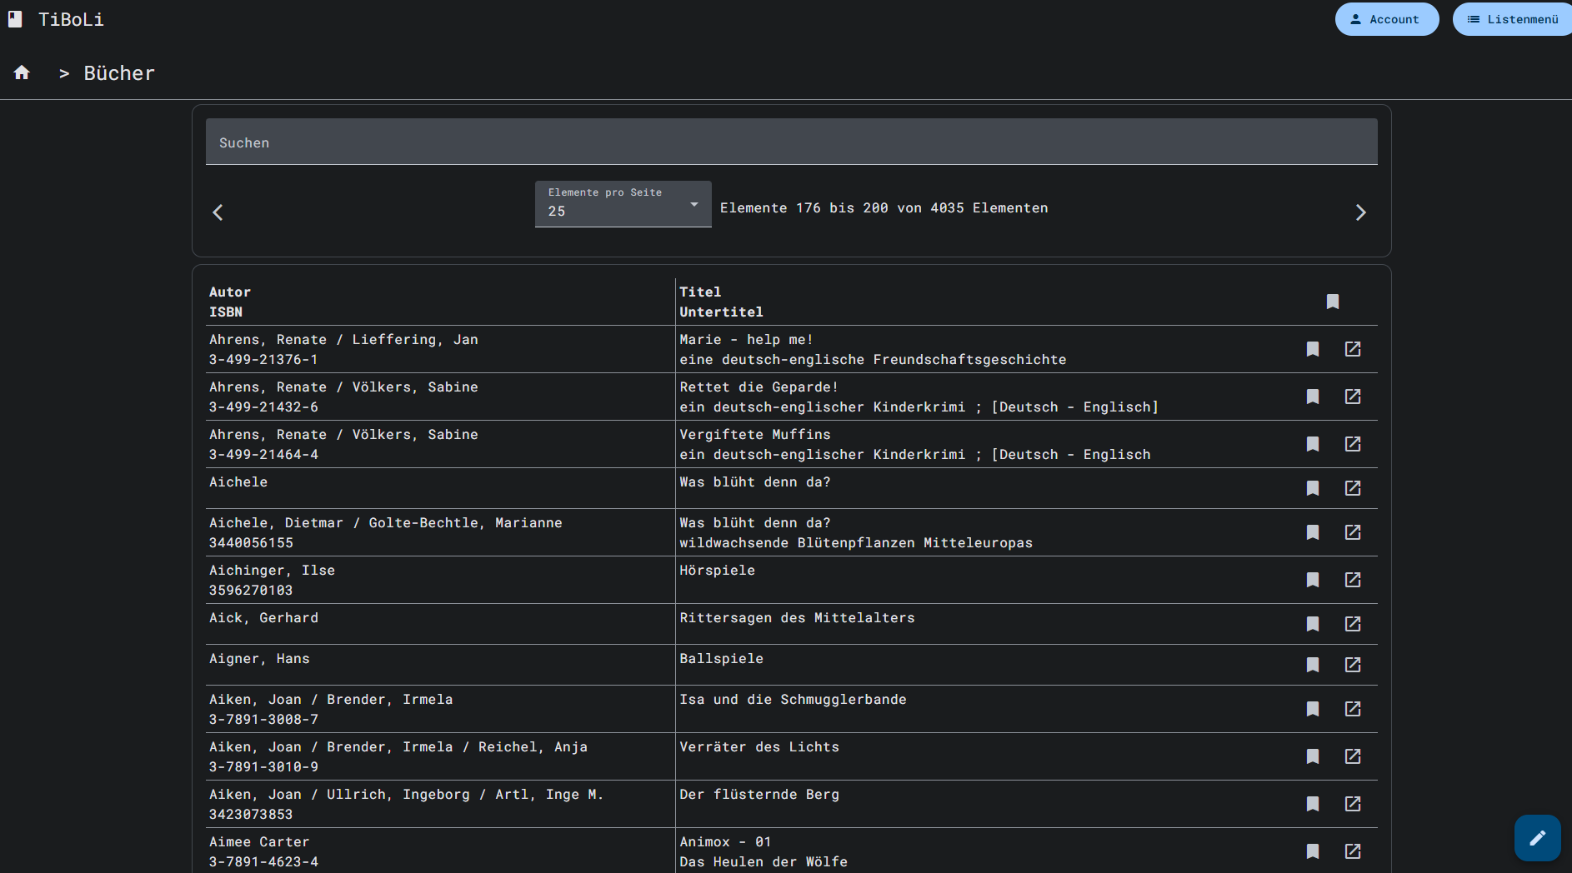This screenshot has width=1572, height=873.
Task: Focus the Suchen search field
Action: click(790, 142)
